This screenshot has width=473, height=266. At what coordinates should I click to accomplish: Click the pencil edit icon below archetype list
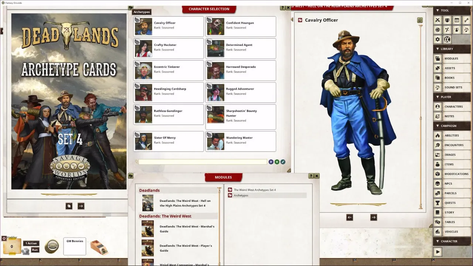(283, 162)
